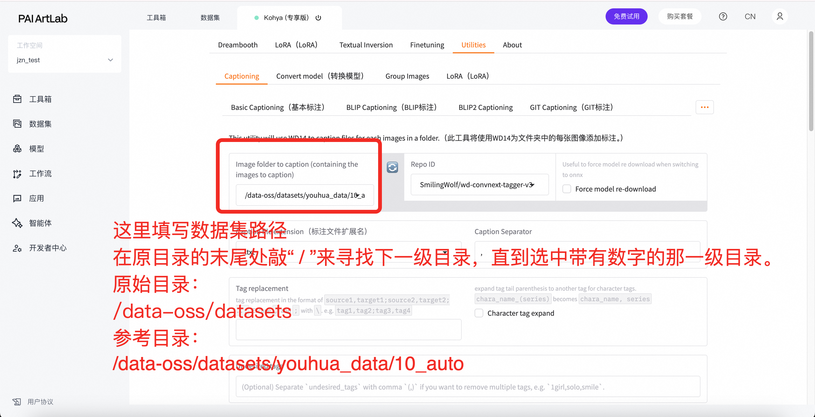Click the Kohya power icon in tab
This screenshot has height=417, width=815.
(x=318, y=18)
